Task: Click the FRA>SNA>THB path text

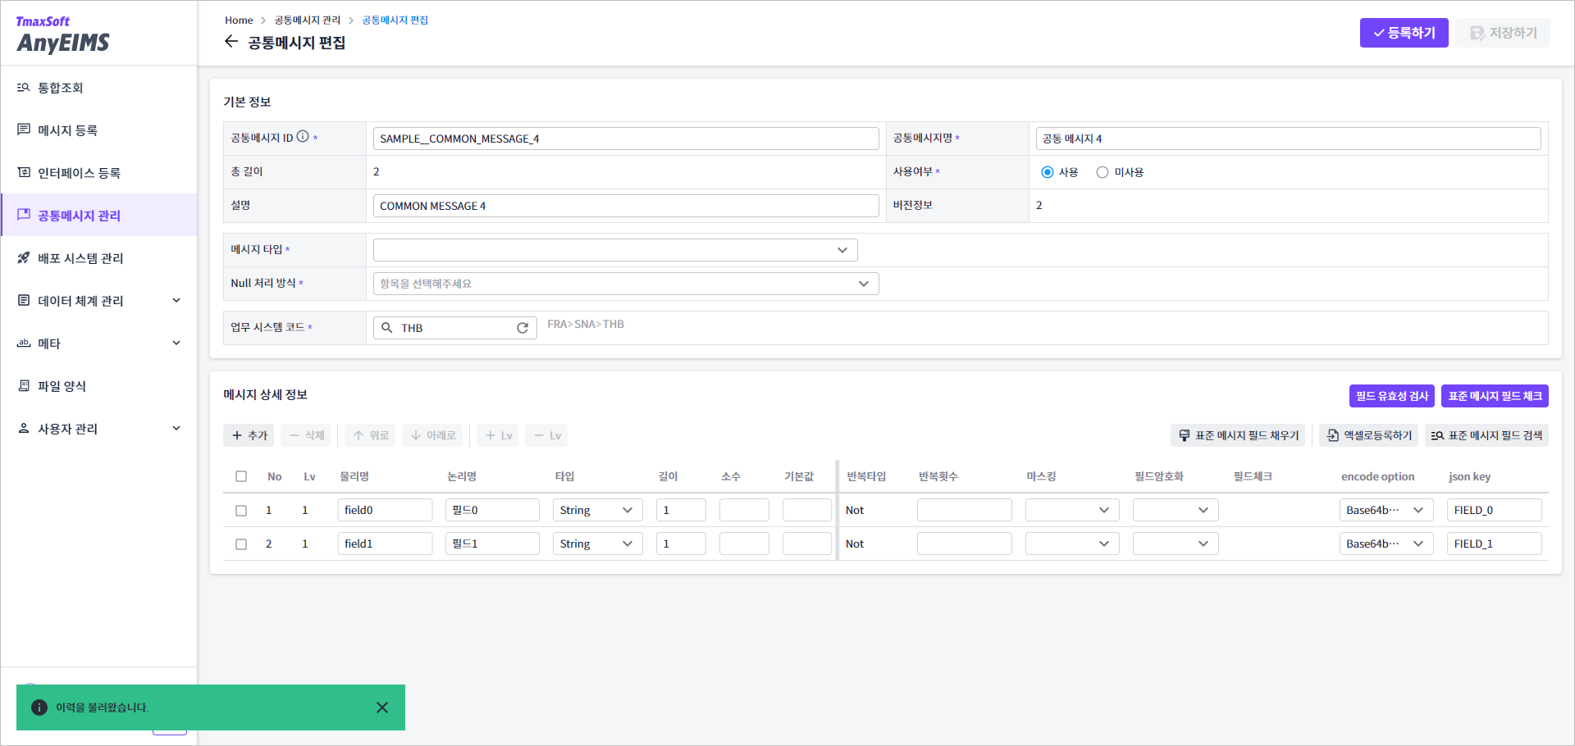Action: tap(586, 324)
